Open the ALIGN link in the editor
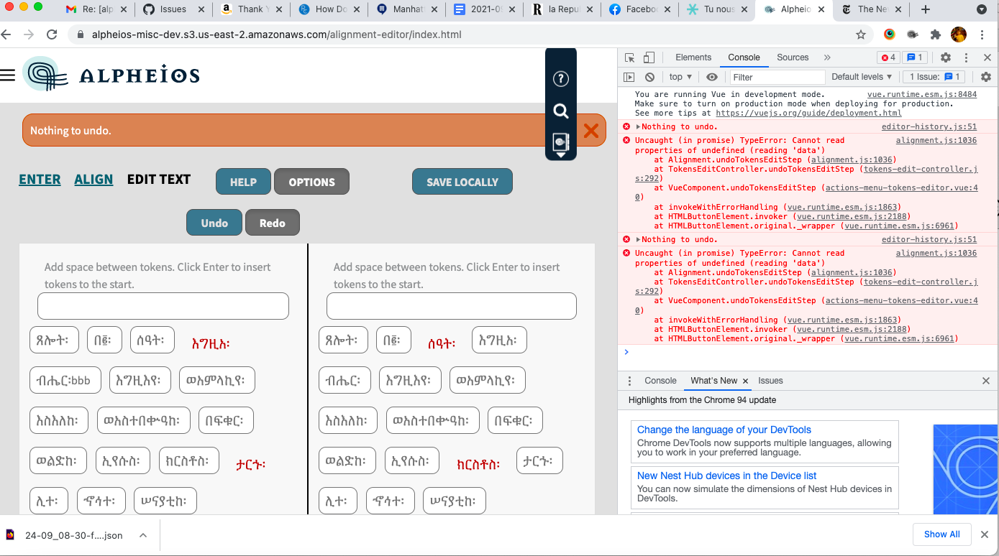The height and width of the screenshot is (556, 999). [93, 179]
